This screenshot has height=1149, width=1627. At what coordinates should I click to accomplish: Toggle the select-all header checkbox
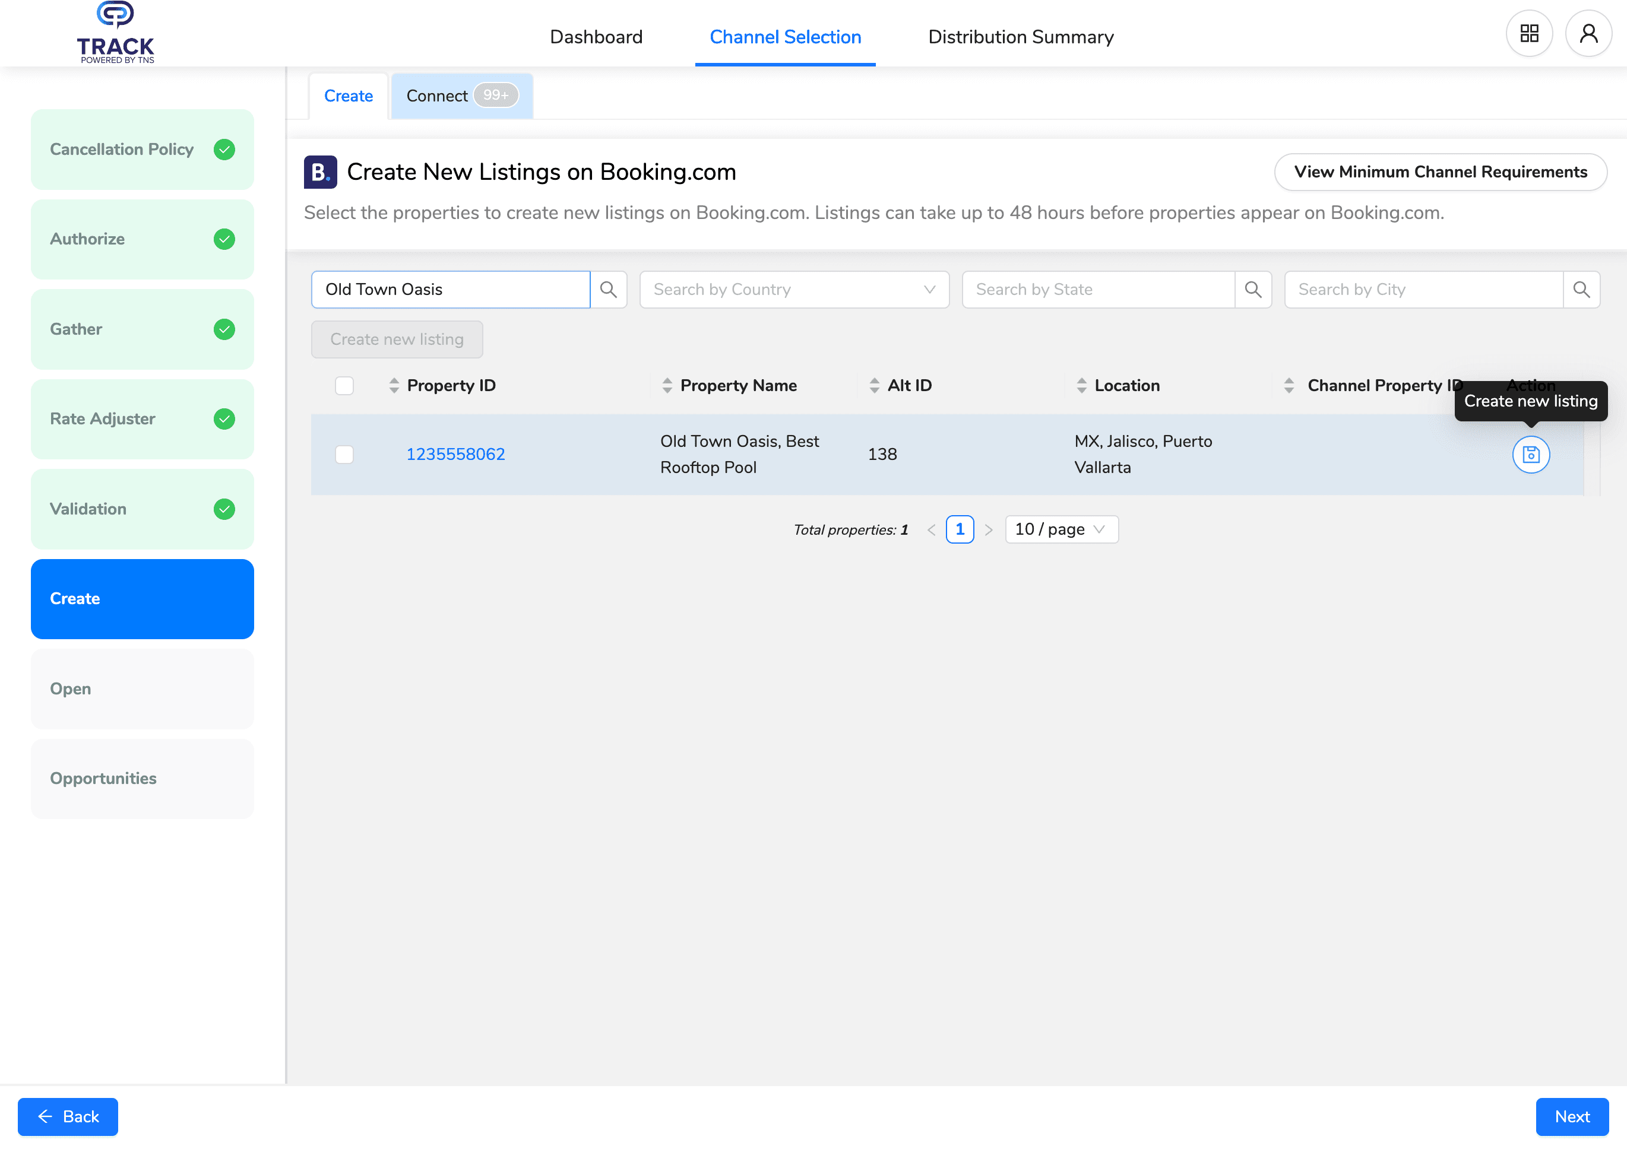[344, 385]
